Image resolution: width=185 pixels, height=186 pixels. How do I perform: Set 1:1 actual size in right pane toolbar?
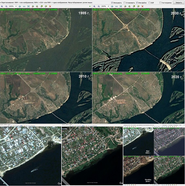coord(116,6)
